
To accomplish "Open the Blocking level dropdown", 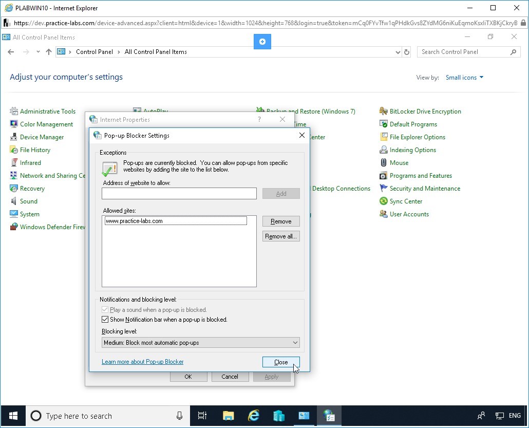I will 200,343.
